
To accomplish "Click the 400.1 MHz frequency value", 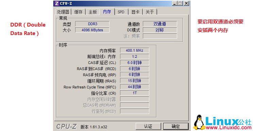I will [134, 50].
